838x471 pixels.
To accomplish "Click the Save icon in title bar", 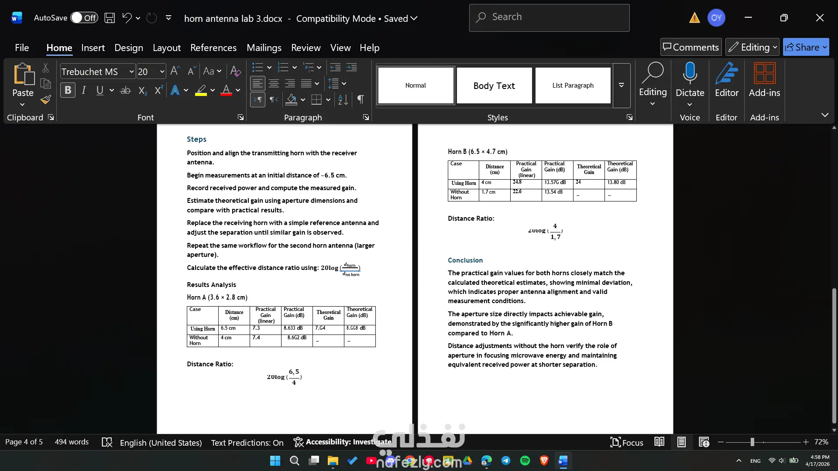I will [110, 18].
